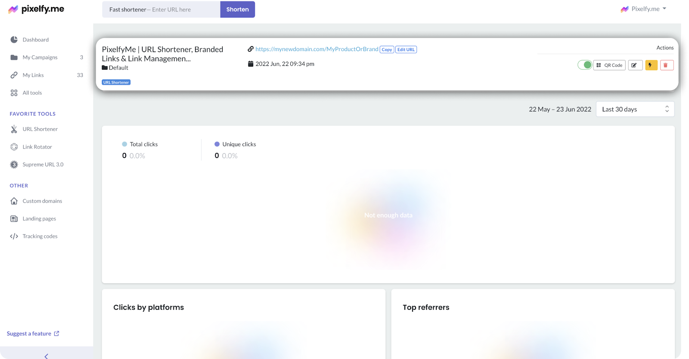Click the All tools grid icon
Image resolution: width=689 pixels, height=359 pixels.
click(x=14, y=93)
